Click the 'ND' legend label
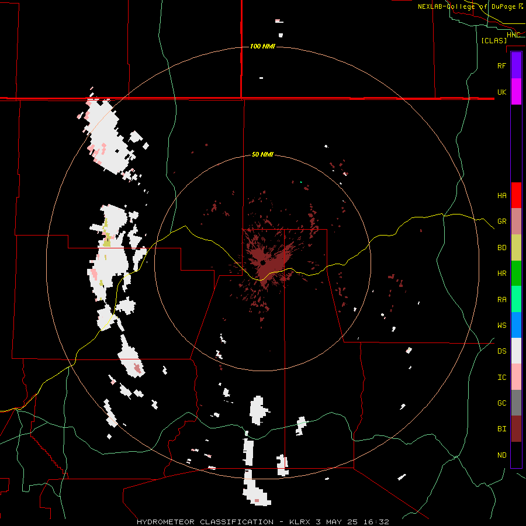This screenshot has width=526, height=526. point(501,455)
